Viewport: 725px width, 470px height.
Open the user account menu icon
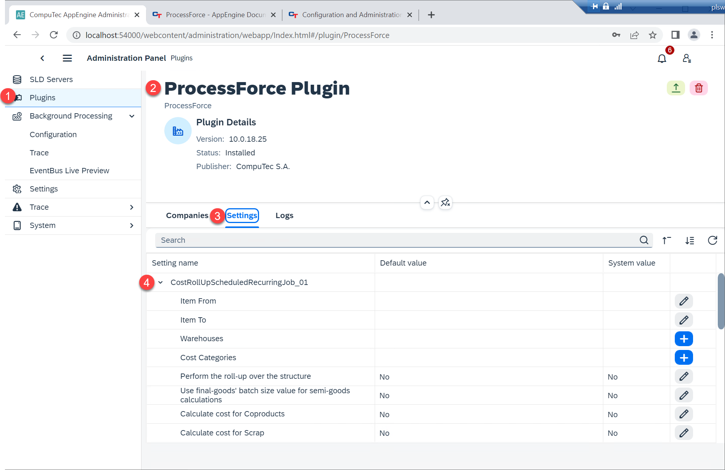pos(687,58)
